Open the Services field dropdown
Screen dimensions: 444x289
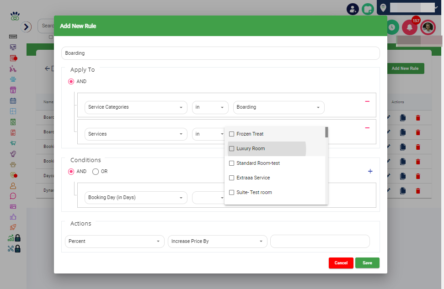click(x=136, y=134)
